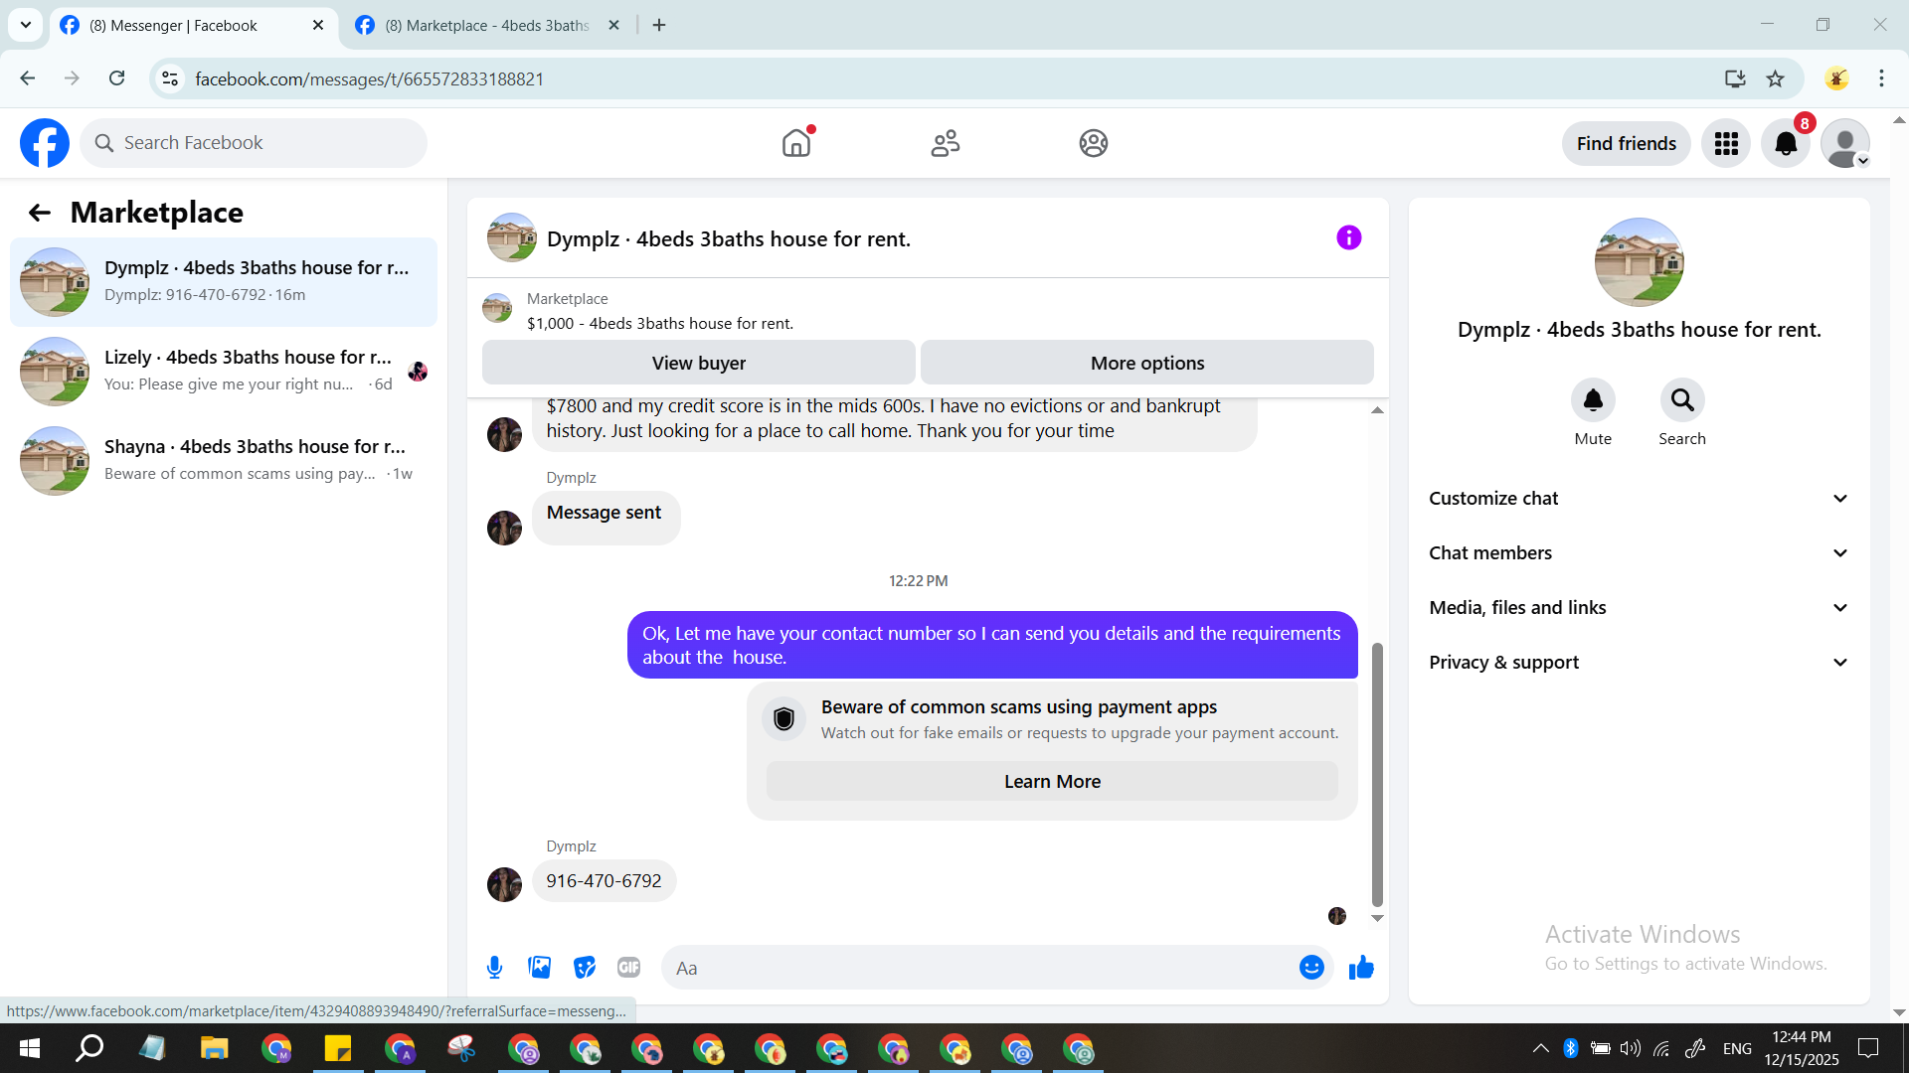The width and height of the screenshot is (1909, 1073).
Task: Click the 916-470-6792 message bubble
Action: pos(604,881)
